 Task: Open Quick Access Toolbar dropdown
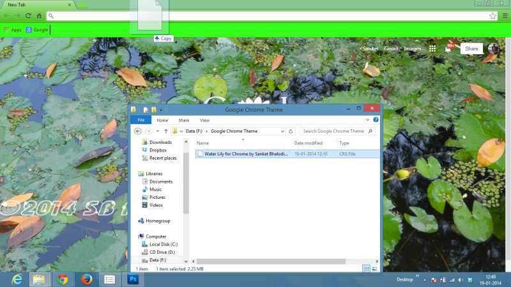click(x=161, y=110)
